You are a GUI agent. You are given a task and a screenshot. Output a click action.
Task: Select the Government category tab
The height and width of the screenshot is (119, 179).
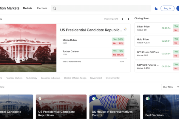96,78
